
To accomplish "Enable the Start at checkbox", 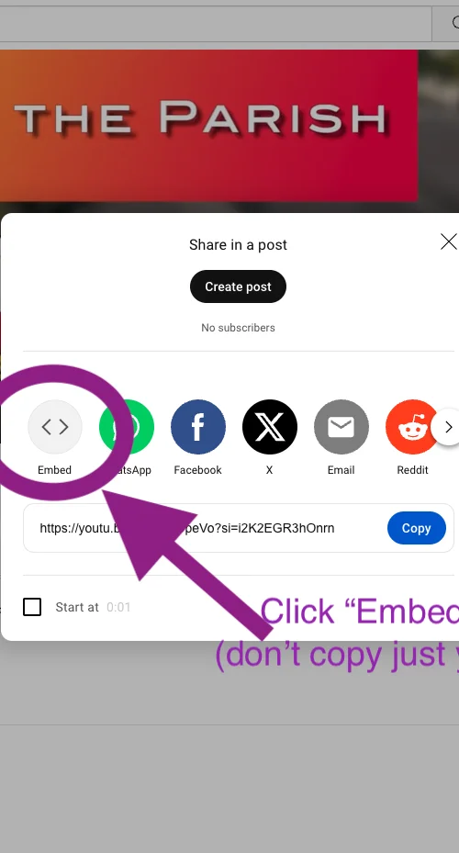I will coord(32,607).
